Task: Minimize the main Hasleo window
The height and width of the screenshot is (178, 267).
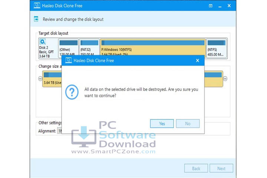Action: point(220,6)
